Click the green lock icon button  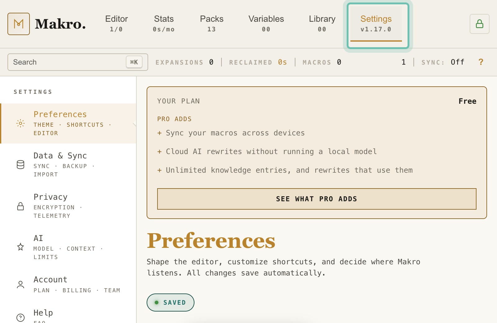480,24
